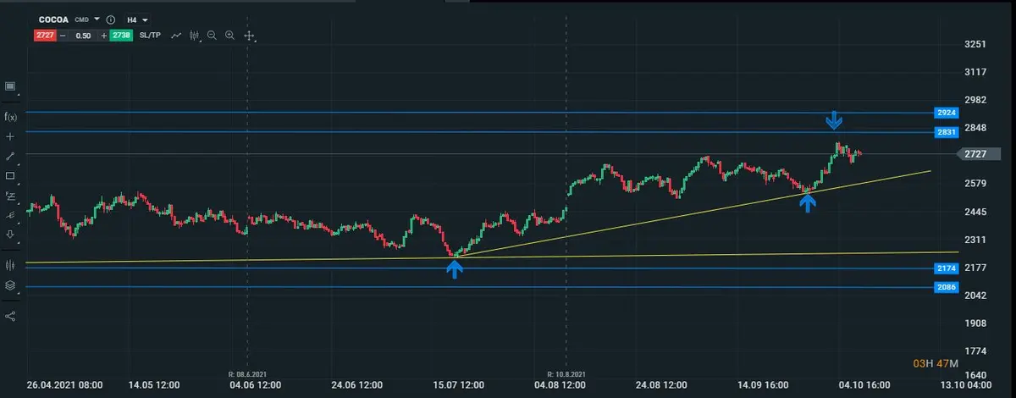This screenshot has width=1016, height=398.
Task: Expand the candlestick chart type menu
Action: (194, 36)
